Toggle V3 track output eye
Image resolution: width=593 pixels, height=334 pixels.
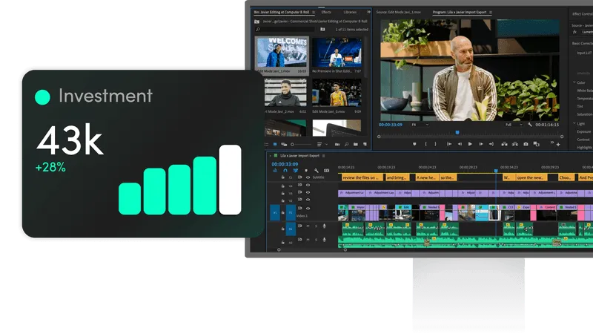pyautogui.click(x=308, y=192)
